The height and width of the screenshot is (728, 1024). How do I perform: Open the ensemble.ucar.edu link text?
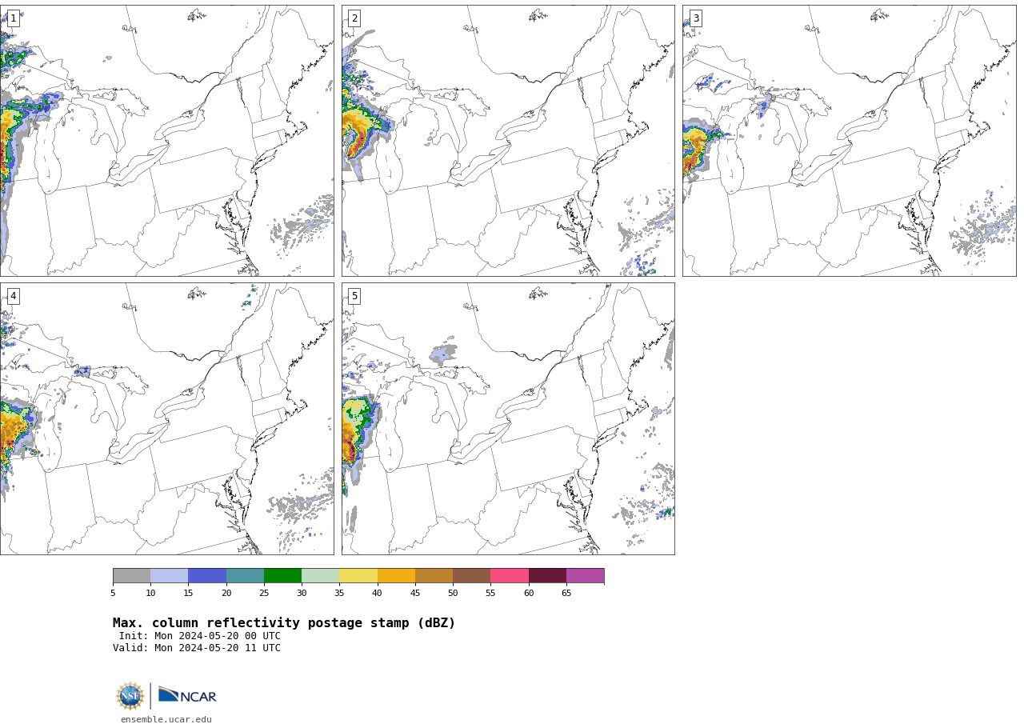click(x=166, y=720)
